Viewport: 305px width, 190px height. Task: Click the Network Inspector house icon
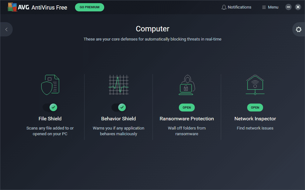coord(255,85)
